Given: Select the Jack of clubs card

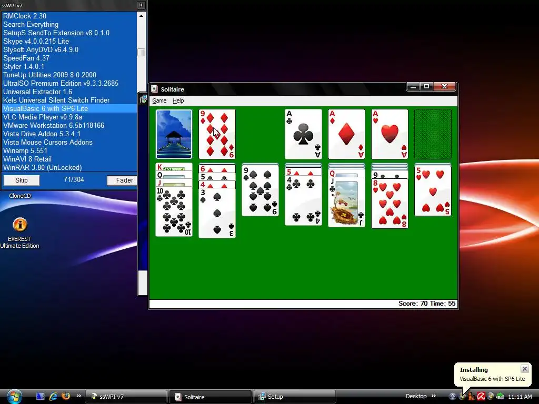Looking at the screenshot, I should [346, 202].
